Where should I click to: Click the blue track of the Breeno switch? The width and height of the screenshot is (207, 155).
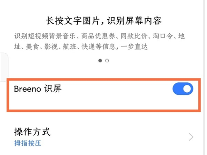[177, 89]
